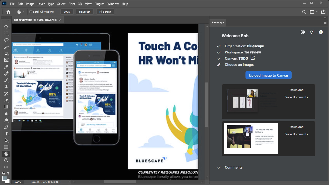Select the Eyedropper tool
The width and height of the screenshot is (329, 185).
(x=6, y=67)
